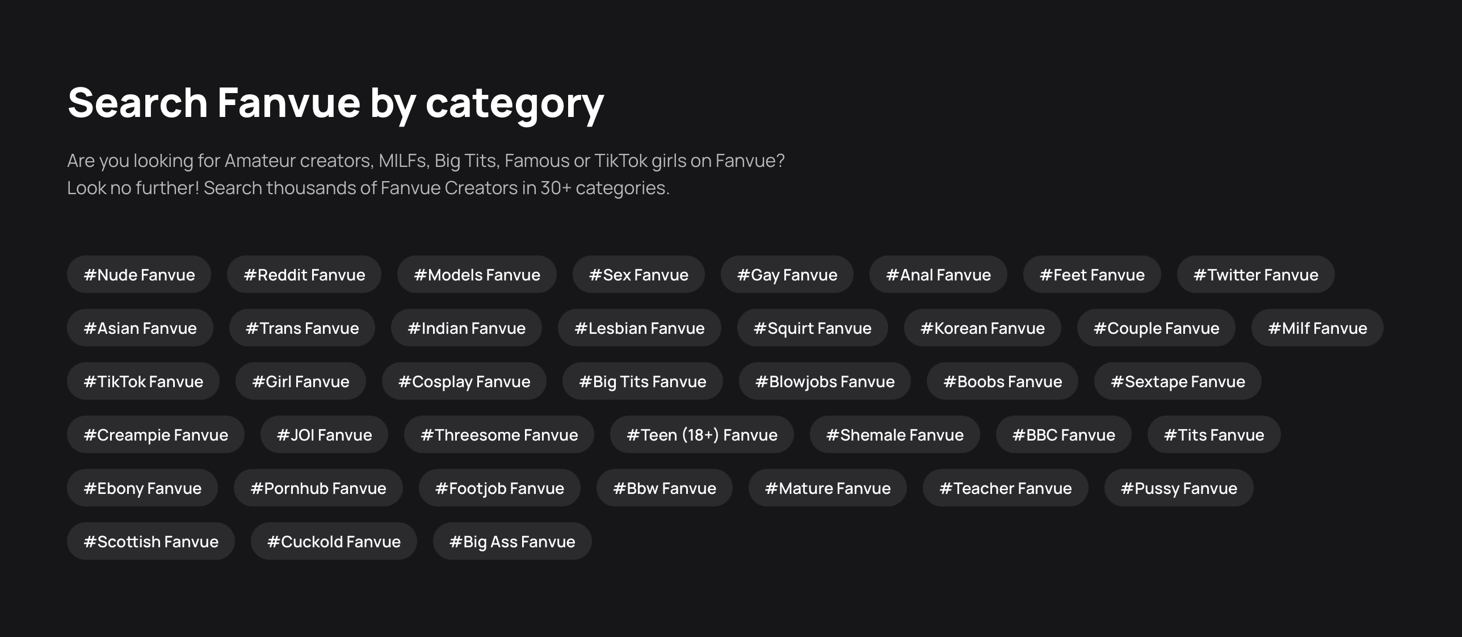Open the #Reddit Fanvue category tag
This screenshot has height=637, width=1462.
[304, 275]
